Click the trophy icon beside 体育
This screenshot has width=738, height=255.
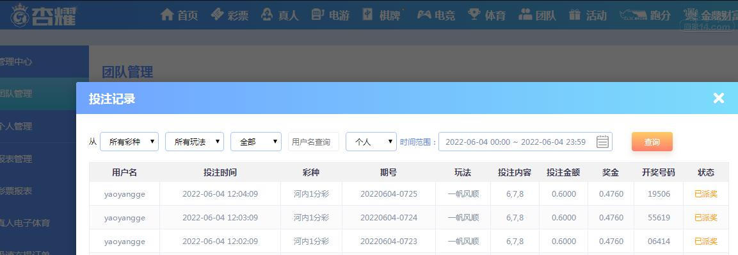[x=474, y=14]
